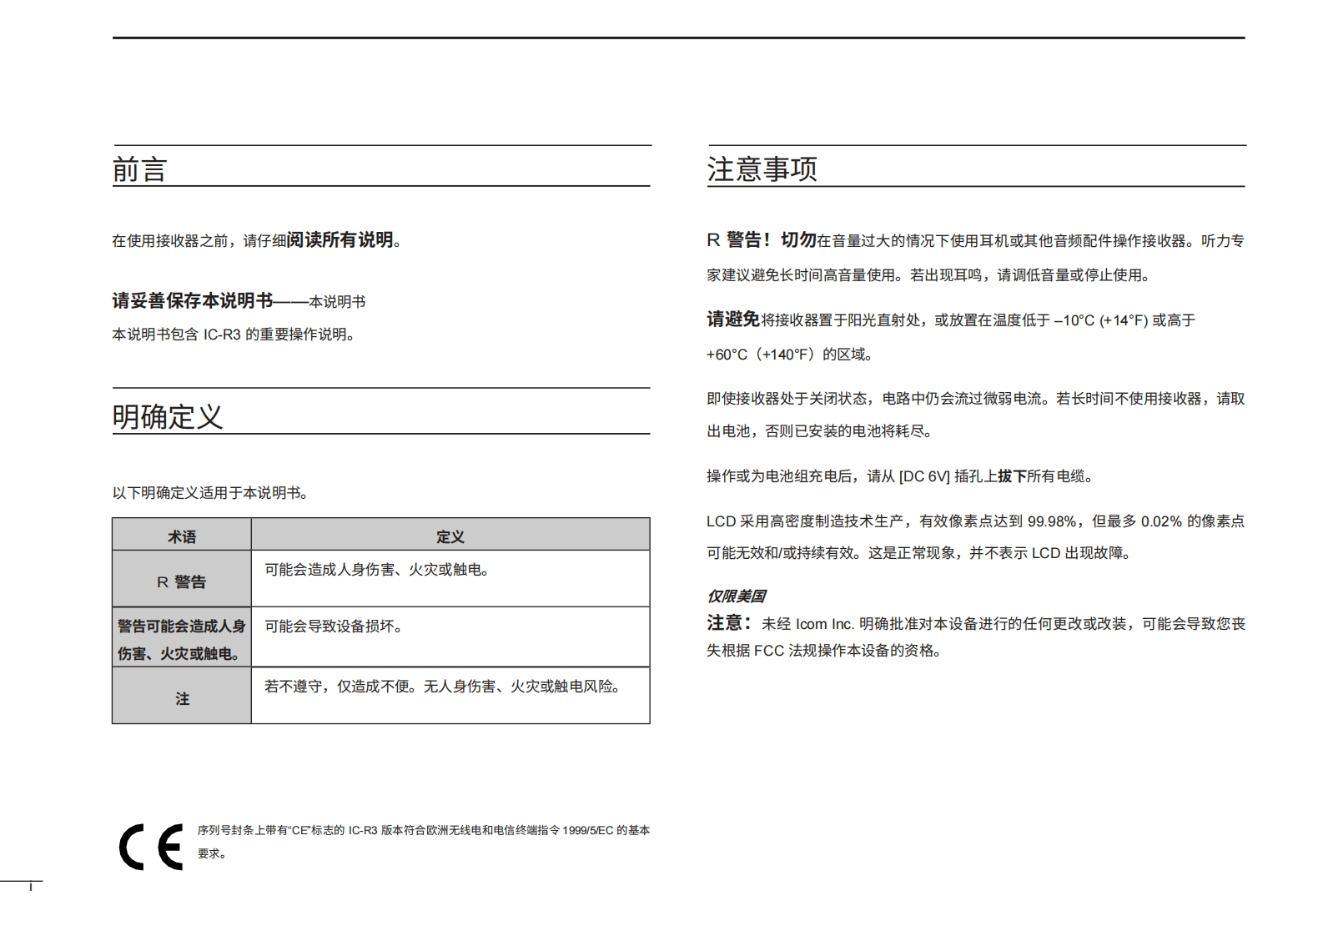This screenshot has width=1328, height=936.
Task: Click the page number I in footer
Action: (x=31, y=887)
